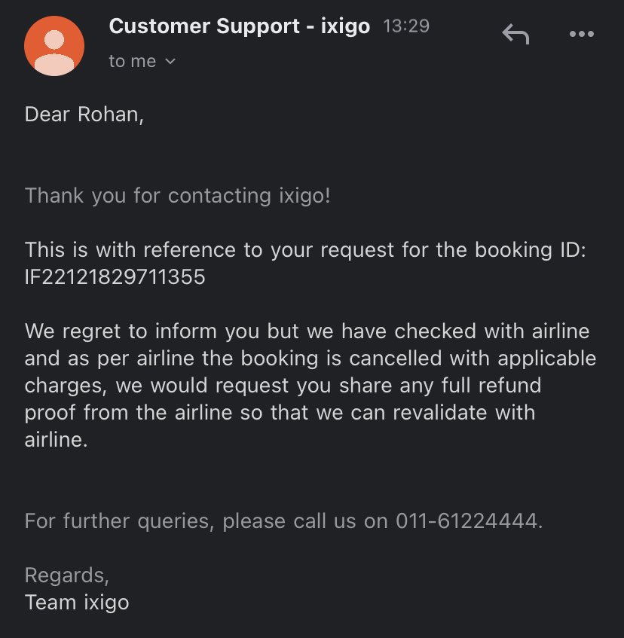
Task: Tap the orange sender avatar
Action: pos(54,46)
